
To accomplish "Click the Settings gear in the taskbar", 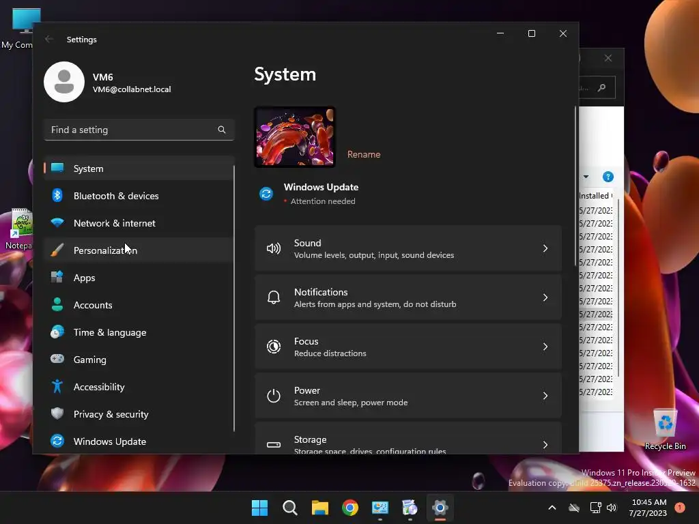I will (440, 508).
